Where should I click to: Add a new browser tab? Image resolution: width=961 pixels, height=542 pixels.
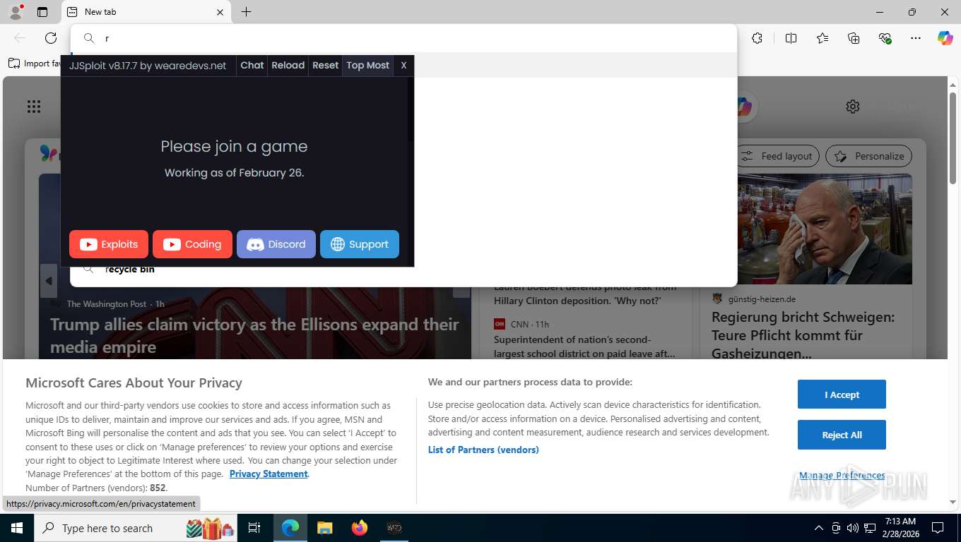(x=246, y=12)
